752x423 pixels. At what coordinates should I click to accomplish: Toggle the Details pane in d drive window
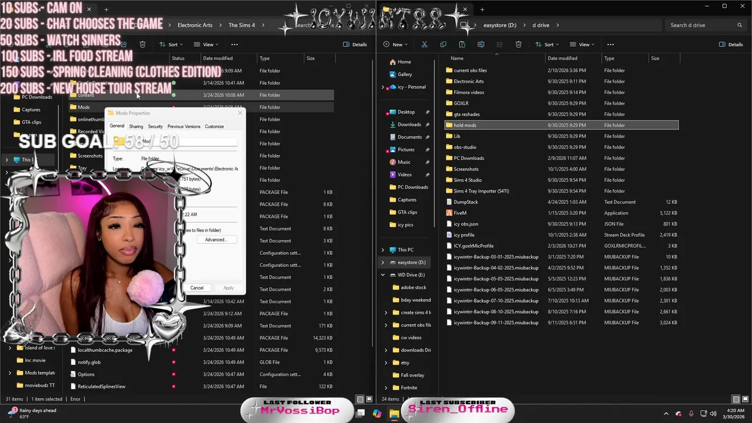point(731,45)
